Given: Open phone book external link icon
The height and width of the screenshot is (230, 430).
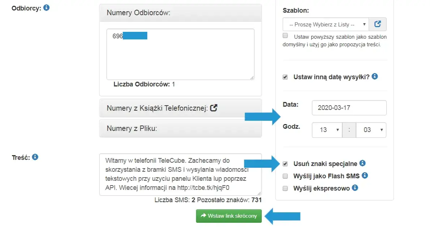Looking at the screenshot, I should (x=214, y=108).
